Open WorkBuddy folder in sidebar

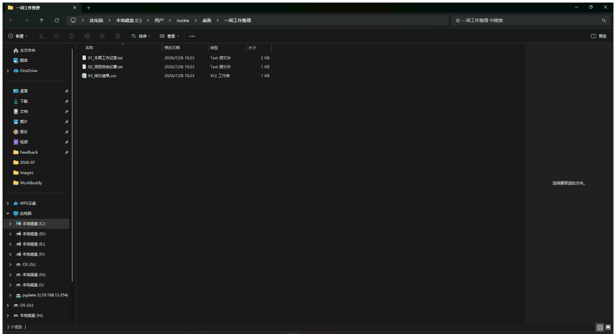27,183
